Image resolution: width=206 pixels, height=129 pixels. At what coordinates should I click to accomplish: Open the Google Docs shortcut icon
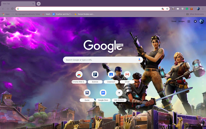pos(103,93)
